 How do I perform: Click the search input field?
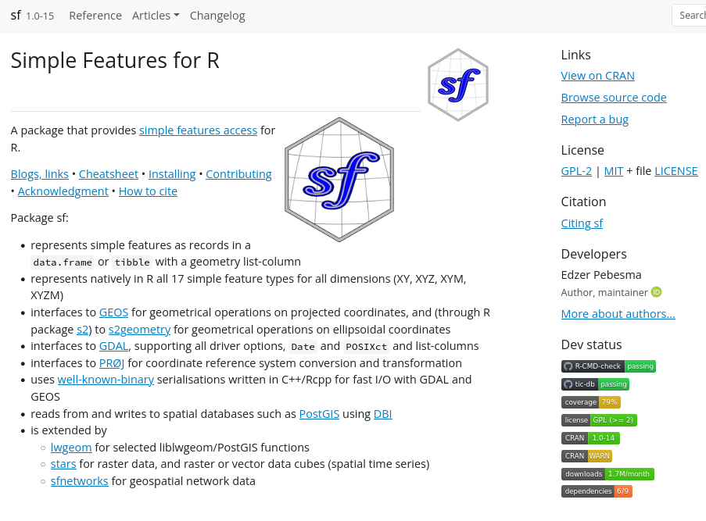pyautogui.click(x=690, y=16)
